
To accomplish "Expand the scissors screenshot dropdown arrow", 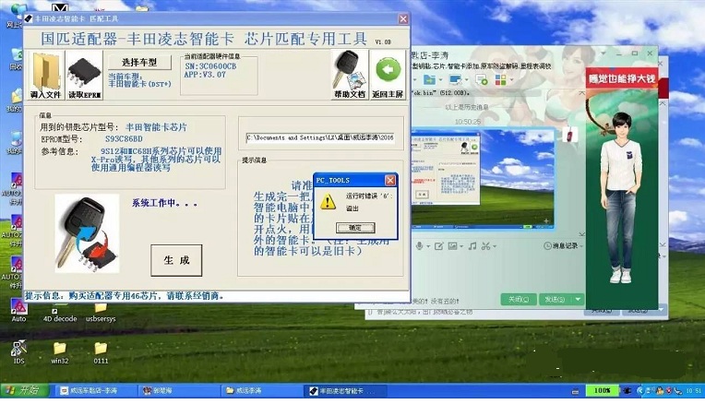I will pos(494,246).
